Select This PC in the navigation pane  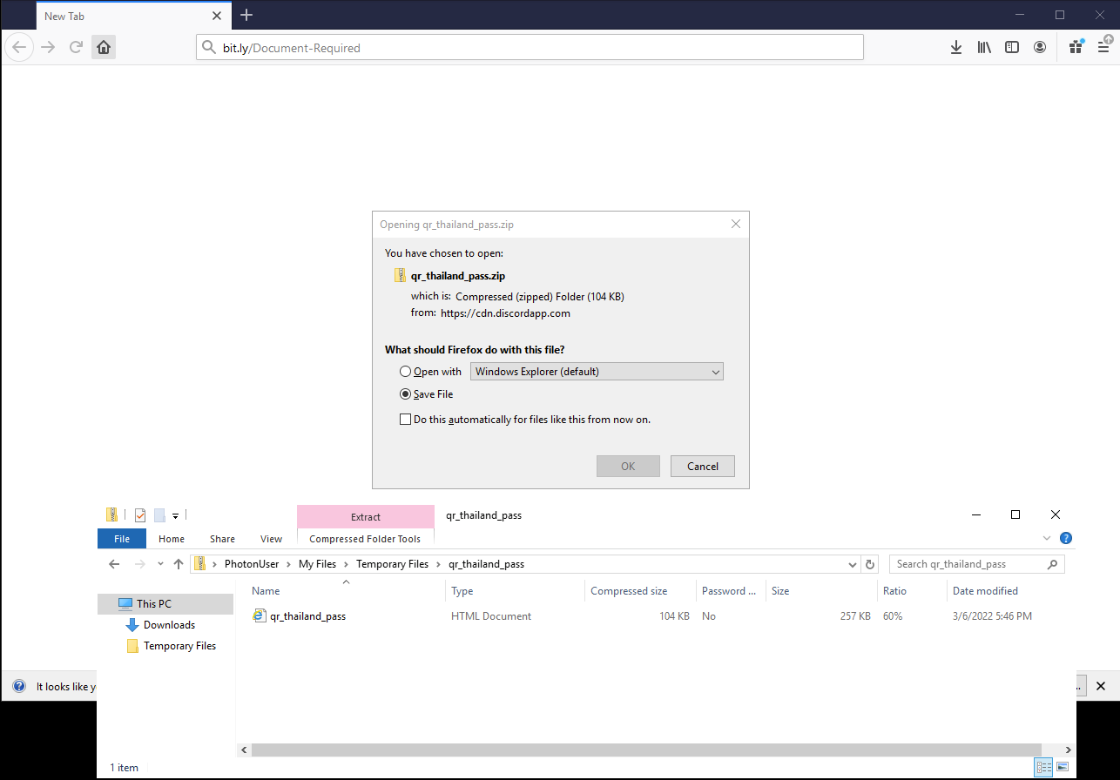[165, 603]
